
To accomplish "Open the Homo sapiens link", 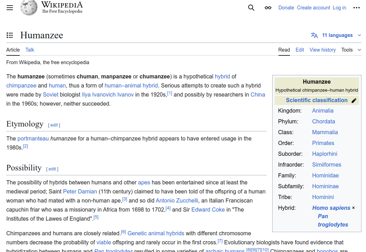I will tap(331, 208).
